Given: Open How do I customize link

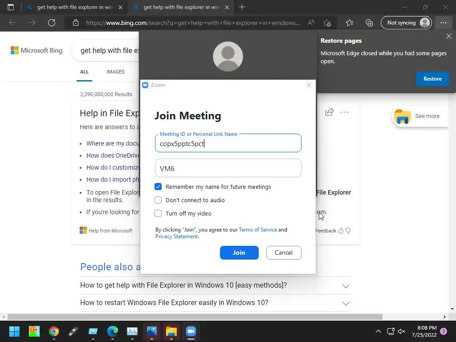Looking at the screenshot, I should tap(113, 167).
